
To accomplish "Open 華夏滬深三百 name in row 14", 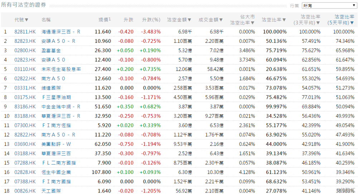I will (56, 153).
